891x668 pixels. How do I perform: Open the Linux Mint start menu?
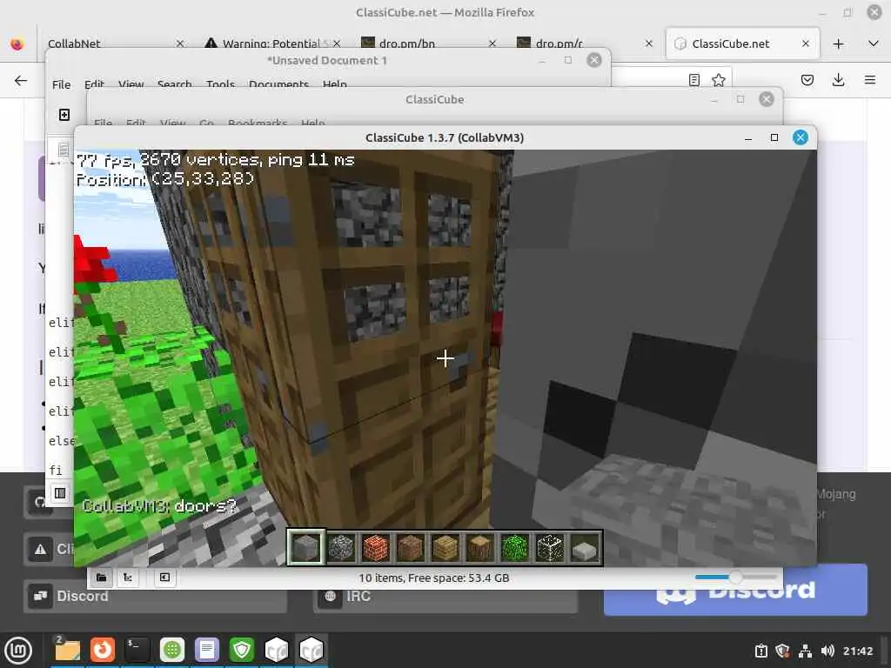coord(18,650)
